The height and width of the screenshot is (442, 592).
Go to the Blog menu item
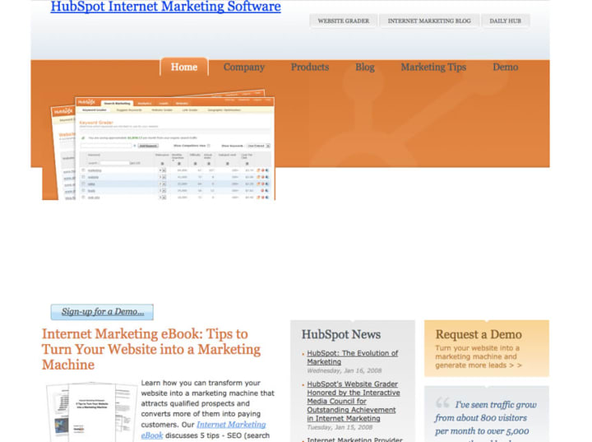tap(365, 67)
